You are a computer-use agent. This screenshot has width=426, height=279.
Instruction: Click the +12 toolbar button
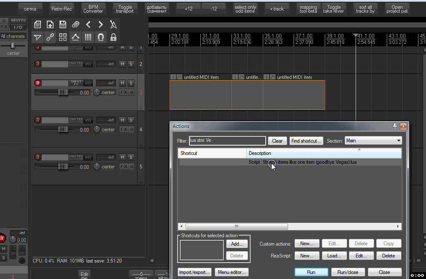(189, 9)
